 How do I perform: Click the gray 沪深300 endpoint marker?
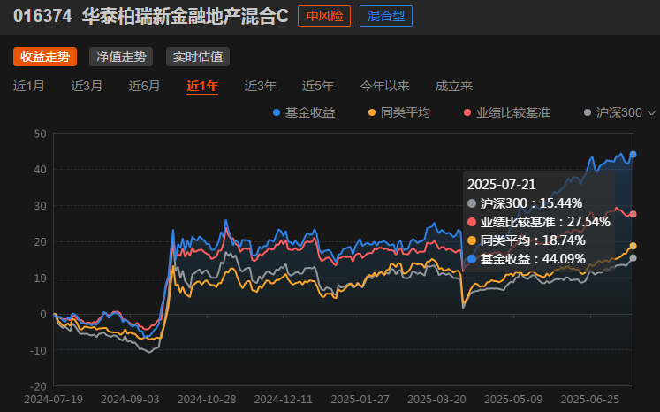point(633,258)
